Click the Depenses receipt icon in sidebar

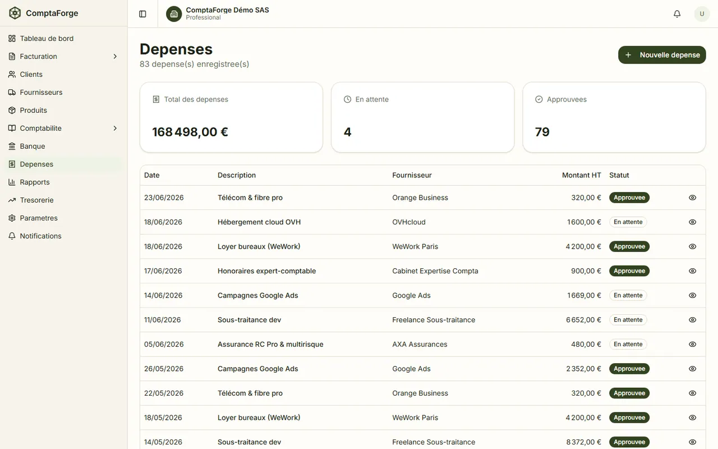tap(12, 164)
